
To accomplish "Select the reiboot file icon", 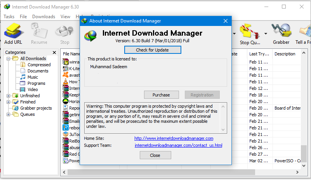I will pyautogui.click(x=66, y=127).
